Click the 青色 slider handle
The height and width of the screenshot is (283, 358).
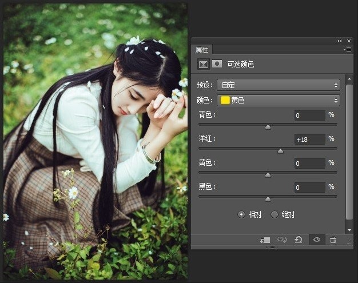click(x=268, y=127)
